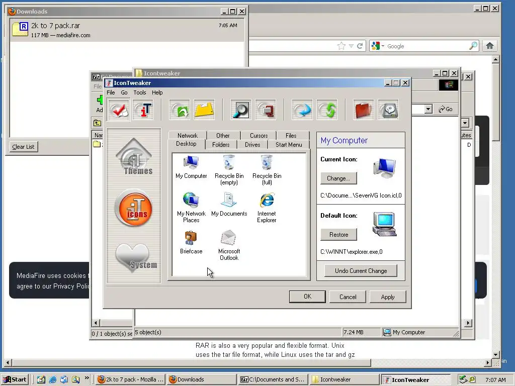Click the Firefox home button

(x=490, y=46)
